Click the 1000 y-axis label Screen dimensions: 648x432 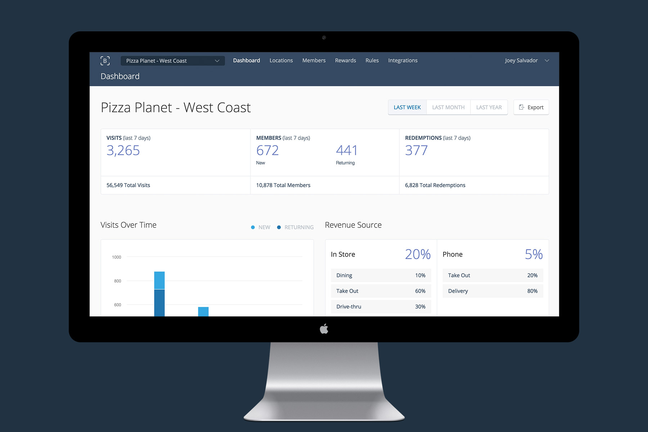point(117,257)
